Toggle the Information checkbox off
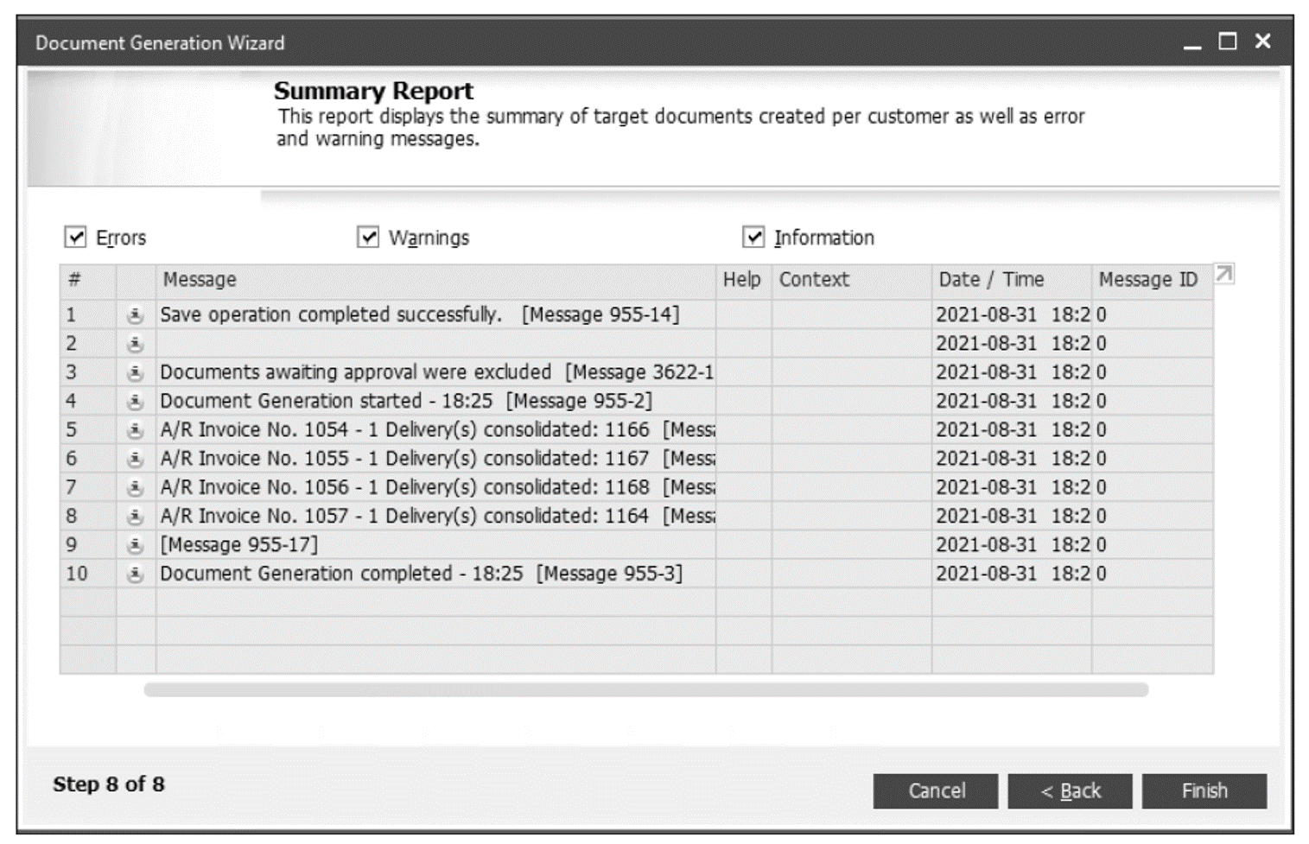The height and width of the screenshot is (844, 1309). [x=754, y=236]
